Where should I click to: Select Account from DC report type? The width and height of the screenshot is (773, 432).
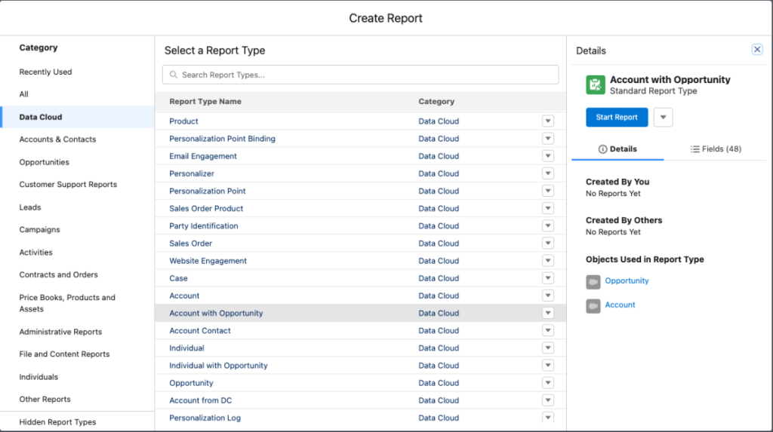pos(200,400)
